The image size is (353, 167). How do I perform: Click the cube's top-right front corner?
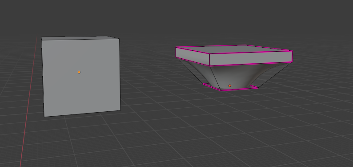119,39
